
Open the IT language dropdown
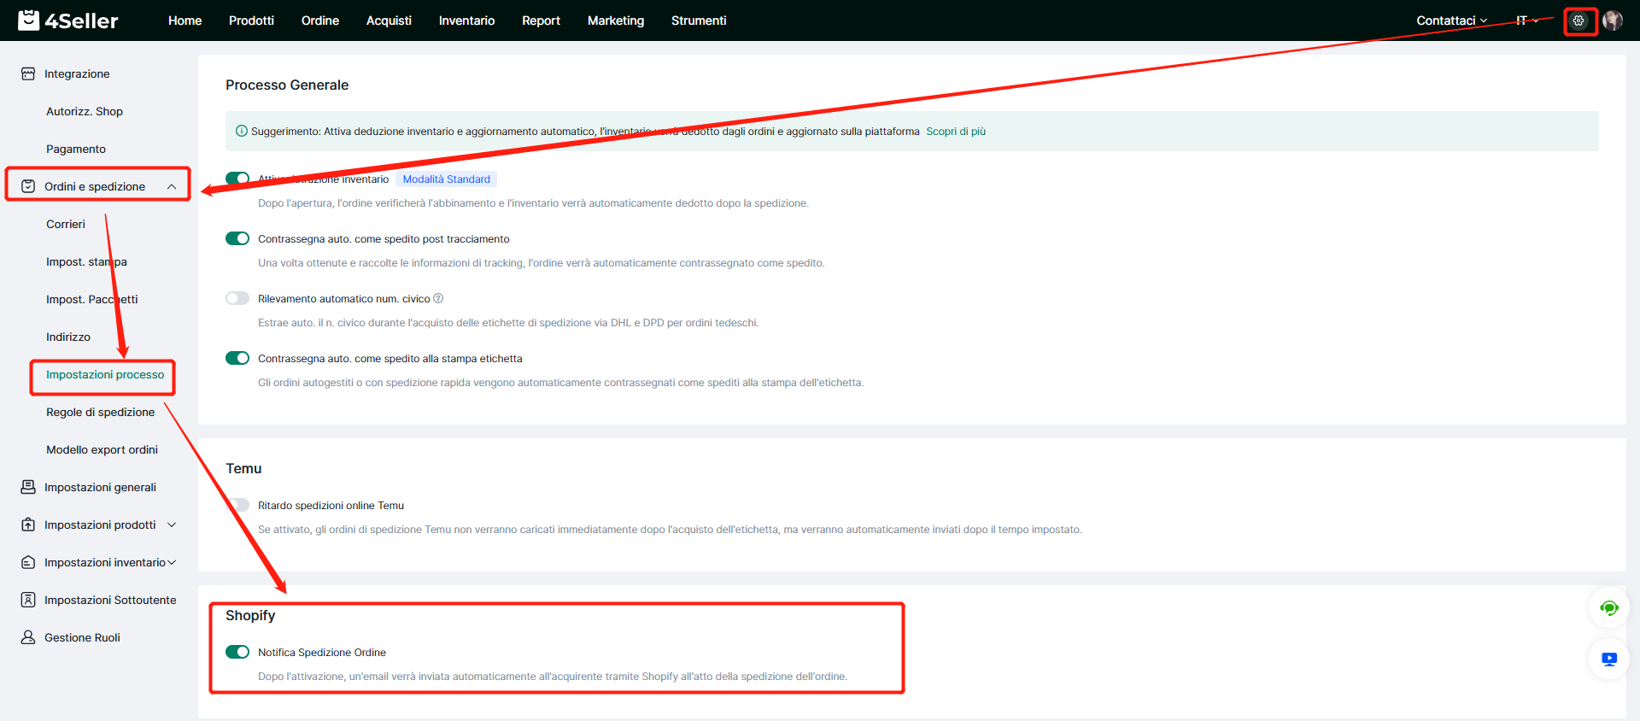1526,21
